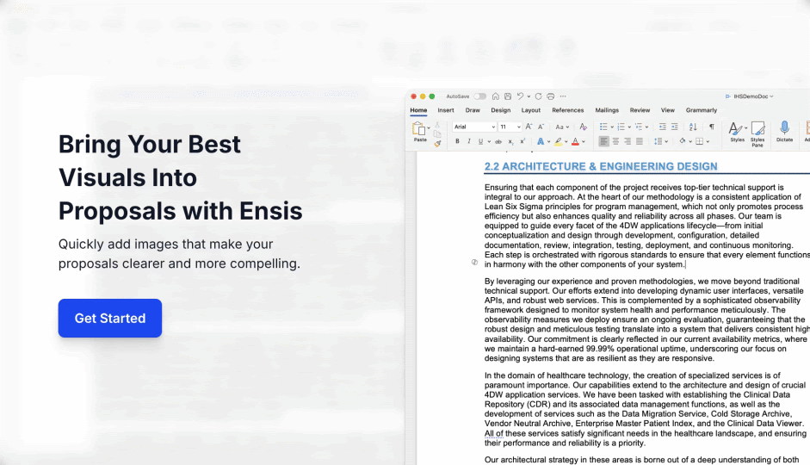Open the Undo history dropdown arrow
The width and height of the screenshot is (810, 465).
pyautogui.click(x=529, y=96)
